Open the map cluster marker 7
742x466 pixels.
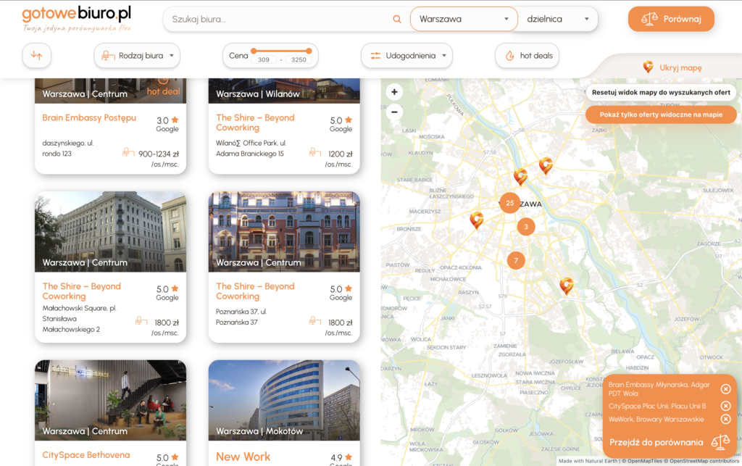point(516,260)
